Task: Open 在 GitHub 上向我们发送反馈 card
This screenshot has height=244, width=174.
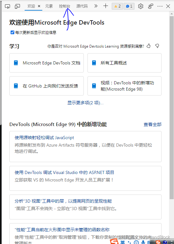Action: point(47,86)
